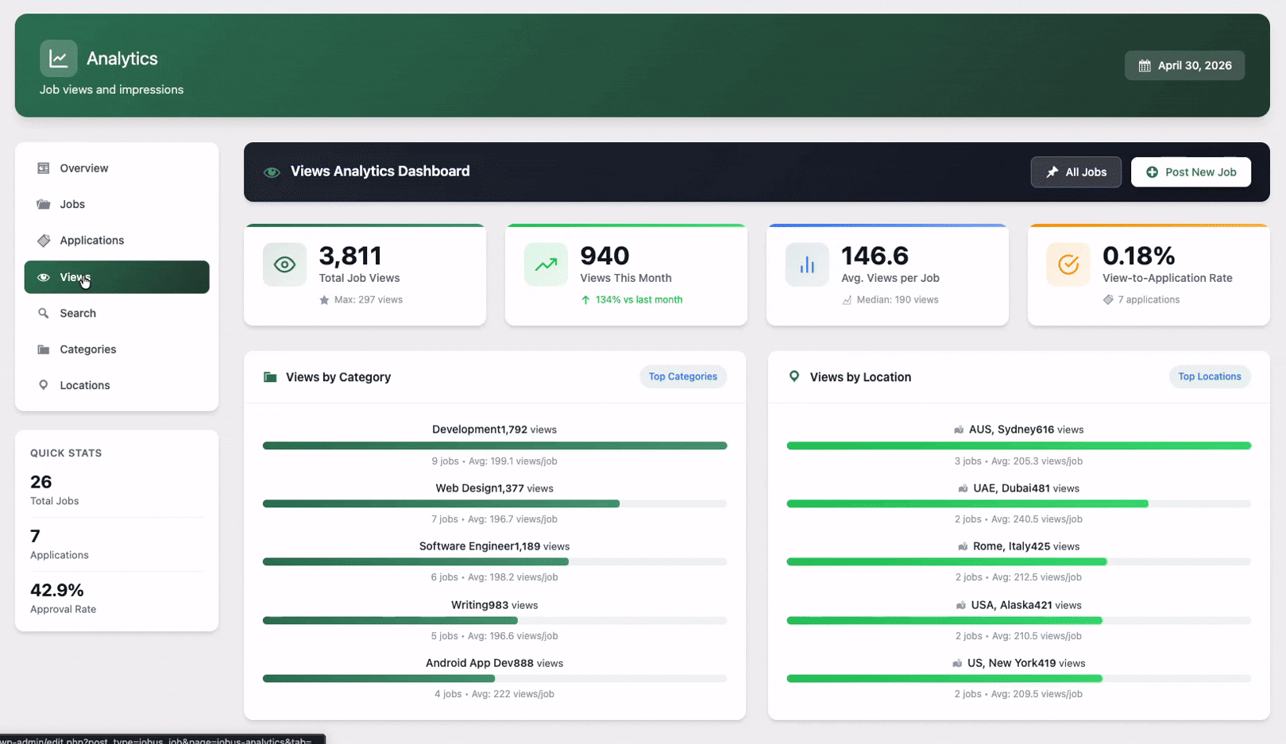Click the folder icon beside Views by Category
The height and width of the screenshot is (744, 1286).
click(270, 377)
